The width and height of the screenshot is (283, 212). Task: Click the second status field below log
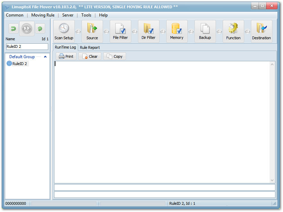pyautogui.click(x=165, y=195)
